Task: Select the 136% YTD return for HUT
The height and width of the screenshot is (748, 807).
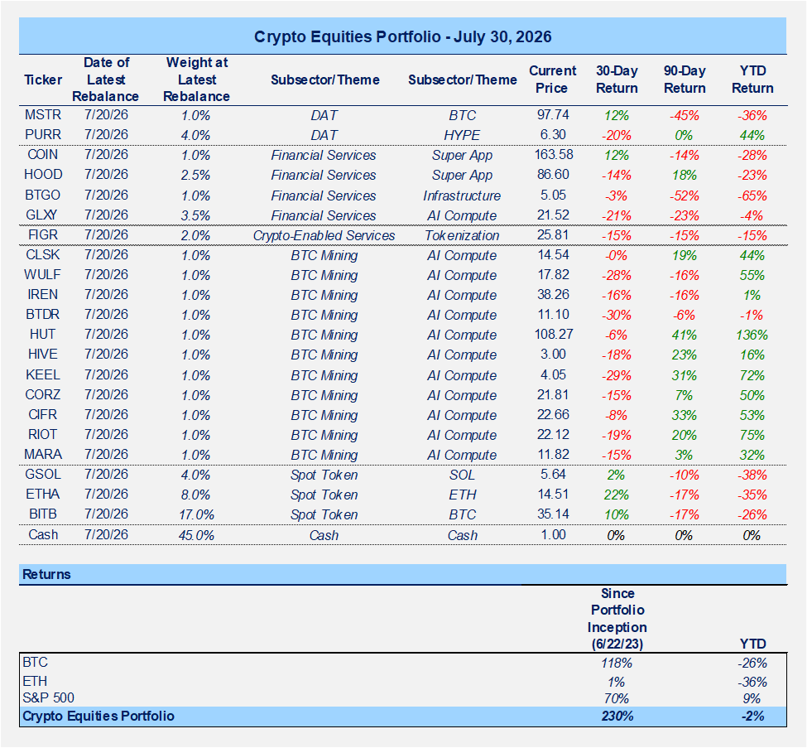Action: [752, 335]
